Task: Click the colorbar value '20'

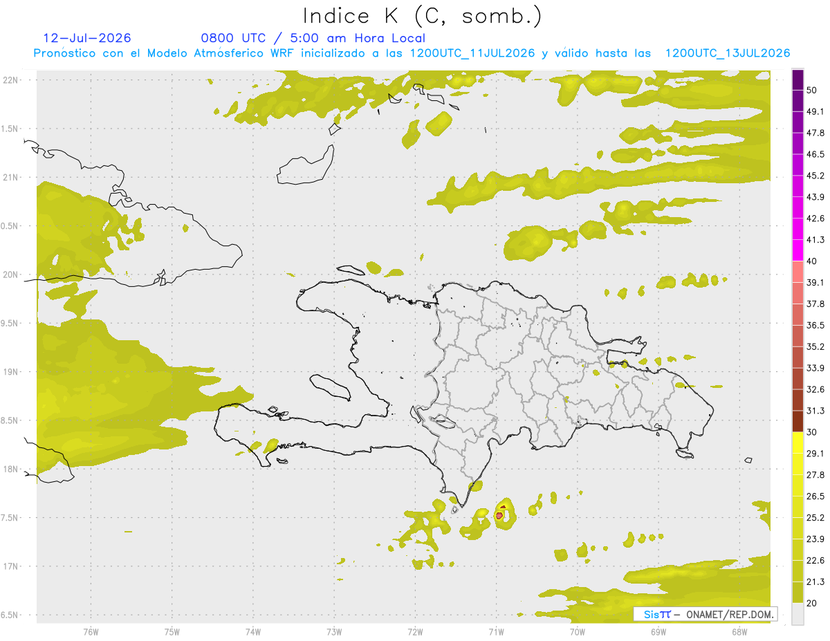Action: click(x=812, y=603)
